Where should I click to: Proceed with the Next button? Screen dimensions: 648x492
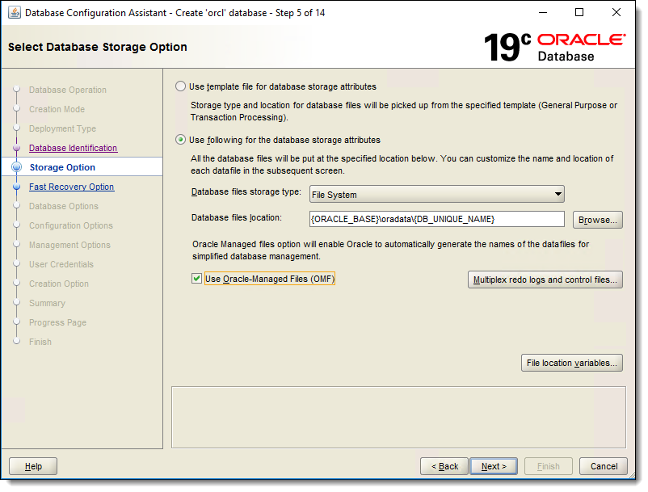[494, 466]
